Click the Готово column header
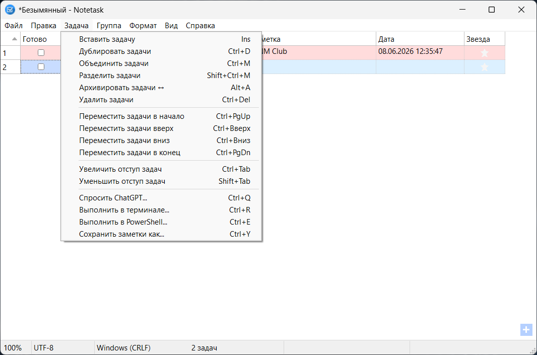Screen dimensions: 537x355 [x=40, y=39]
